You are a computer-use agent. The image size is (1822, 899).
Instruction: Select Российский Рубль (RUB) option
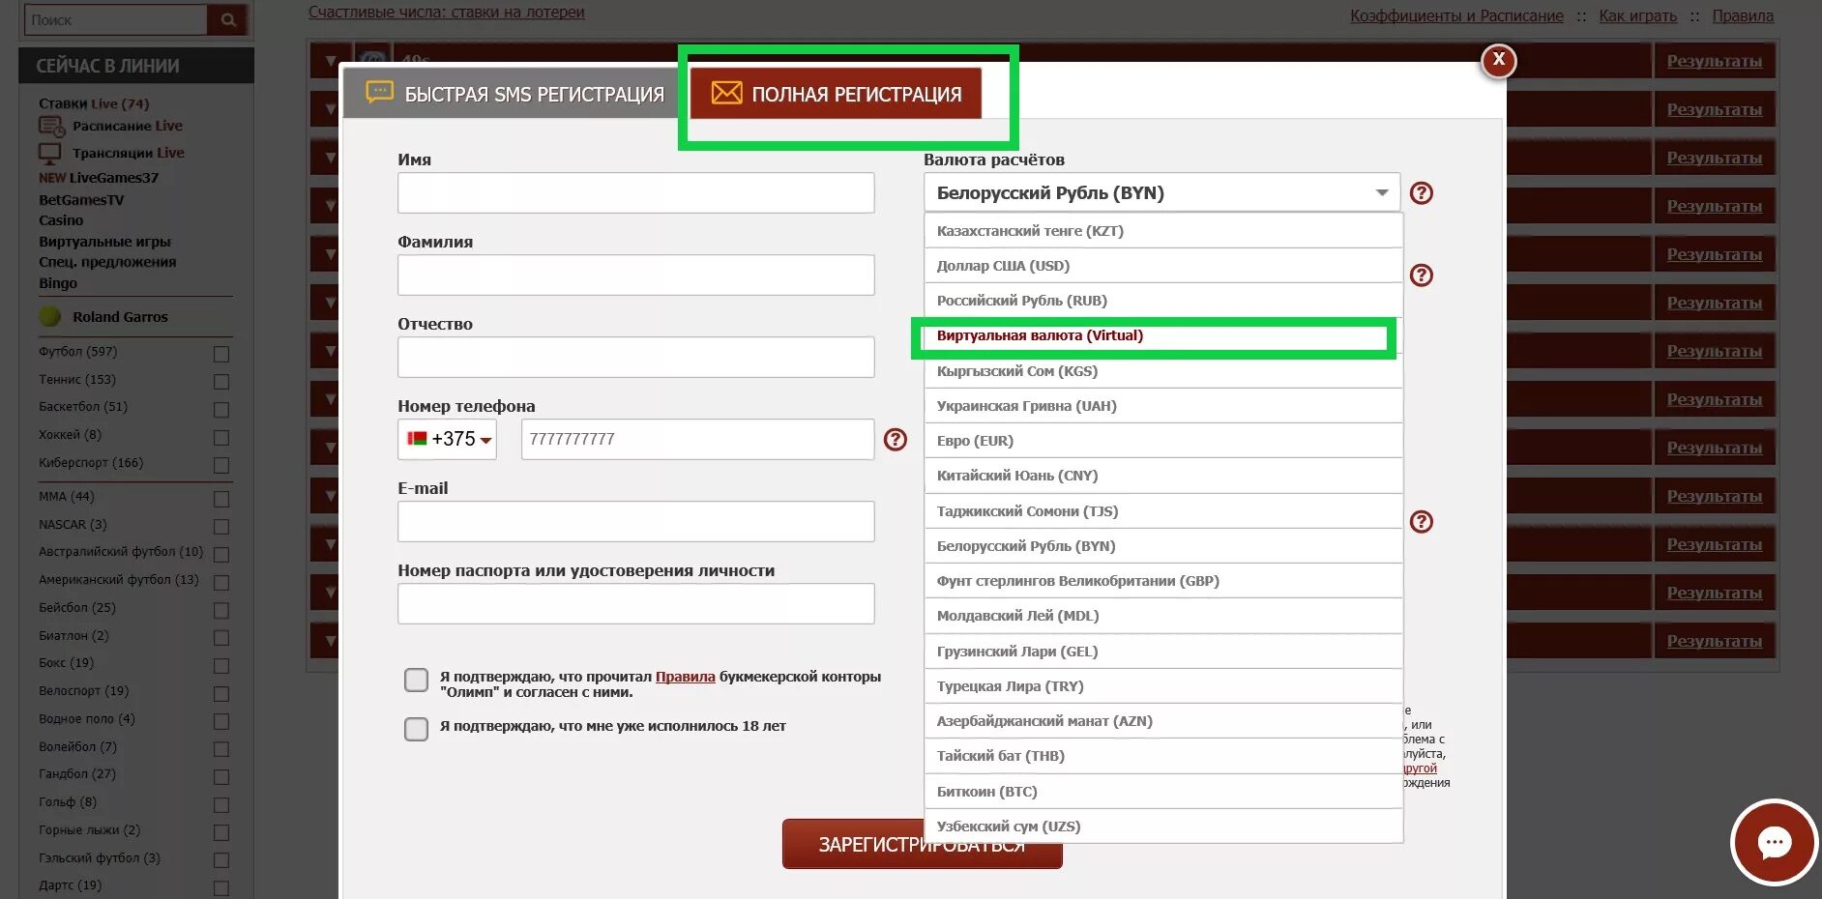point(1163,301)
